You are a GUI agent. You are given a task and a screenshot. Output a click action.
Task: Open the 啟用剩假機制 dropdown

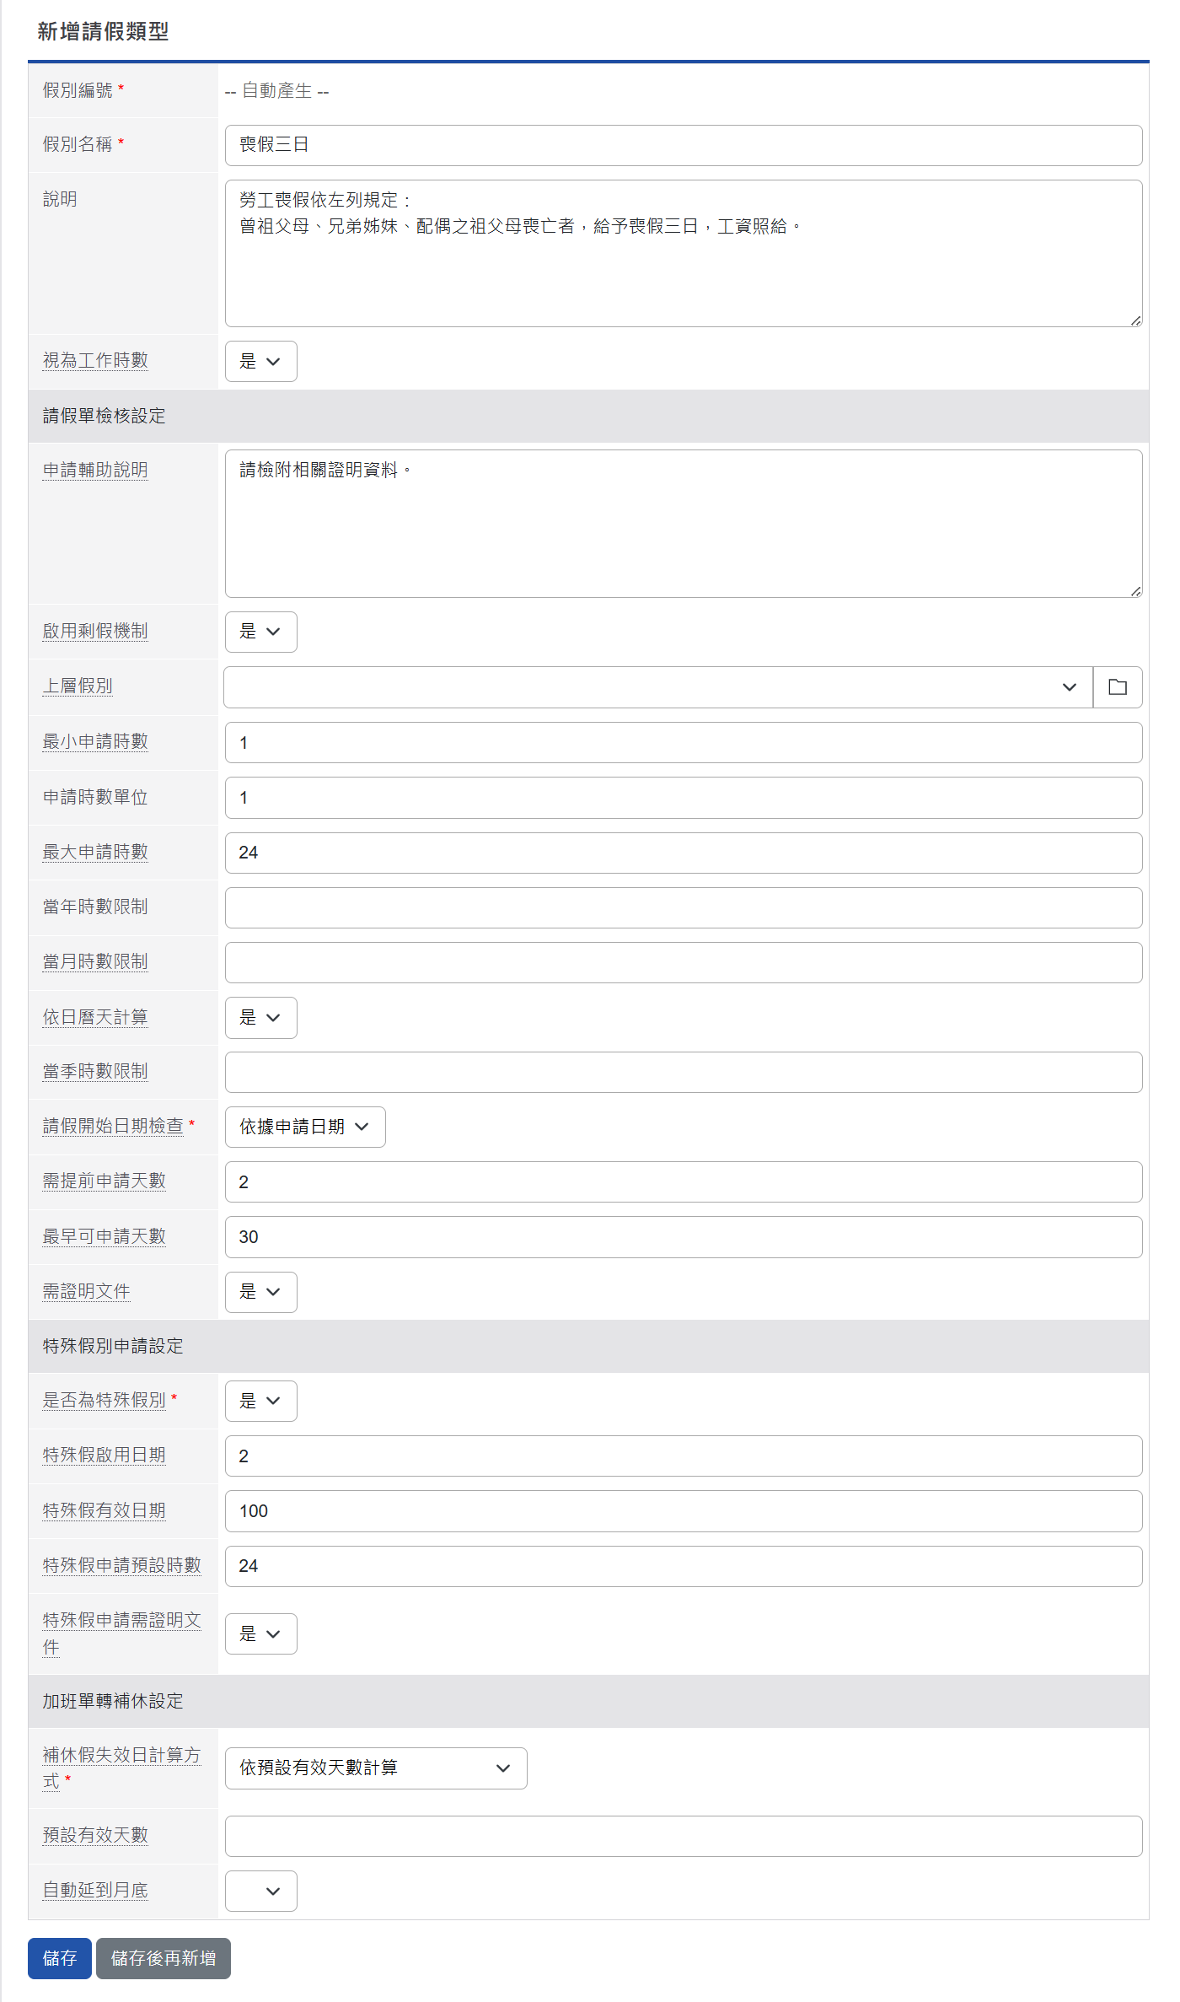point(260,632)
